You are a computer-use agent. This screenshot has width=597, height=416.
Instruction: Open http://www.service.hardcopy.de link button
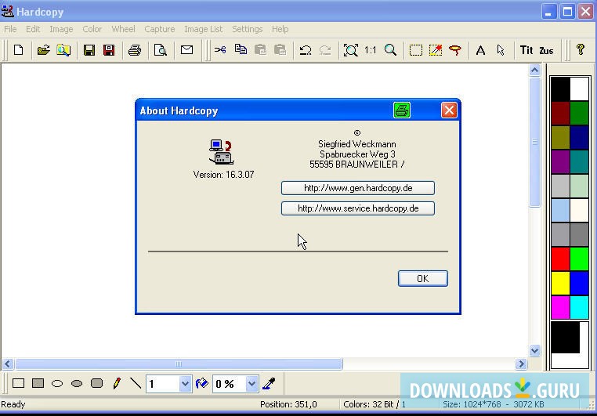pyautogui.click(x=358, y=208)
